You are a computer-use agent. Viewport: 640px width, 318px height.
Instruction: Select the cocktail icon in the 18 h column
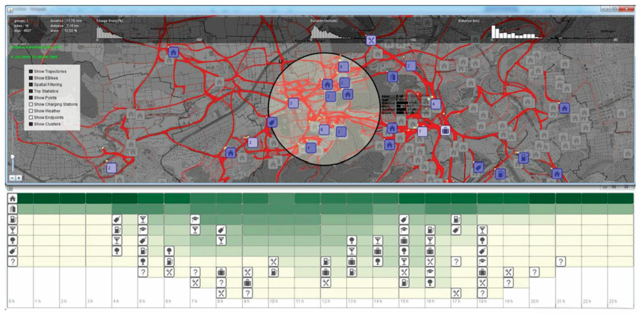pyautogui.click(x=482, y=230)
